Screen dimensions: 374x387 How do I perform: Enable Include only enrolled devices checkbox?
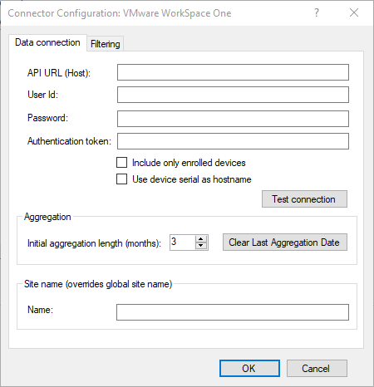(122, 163)
